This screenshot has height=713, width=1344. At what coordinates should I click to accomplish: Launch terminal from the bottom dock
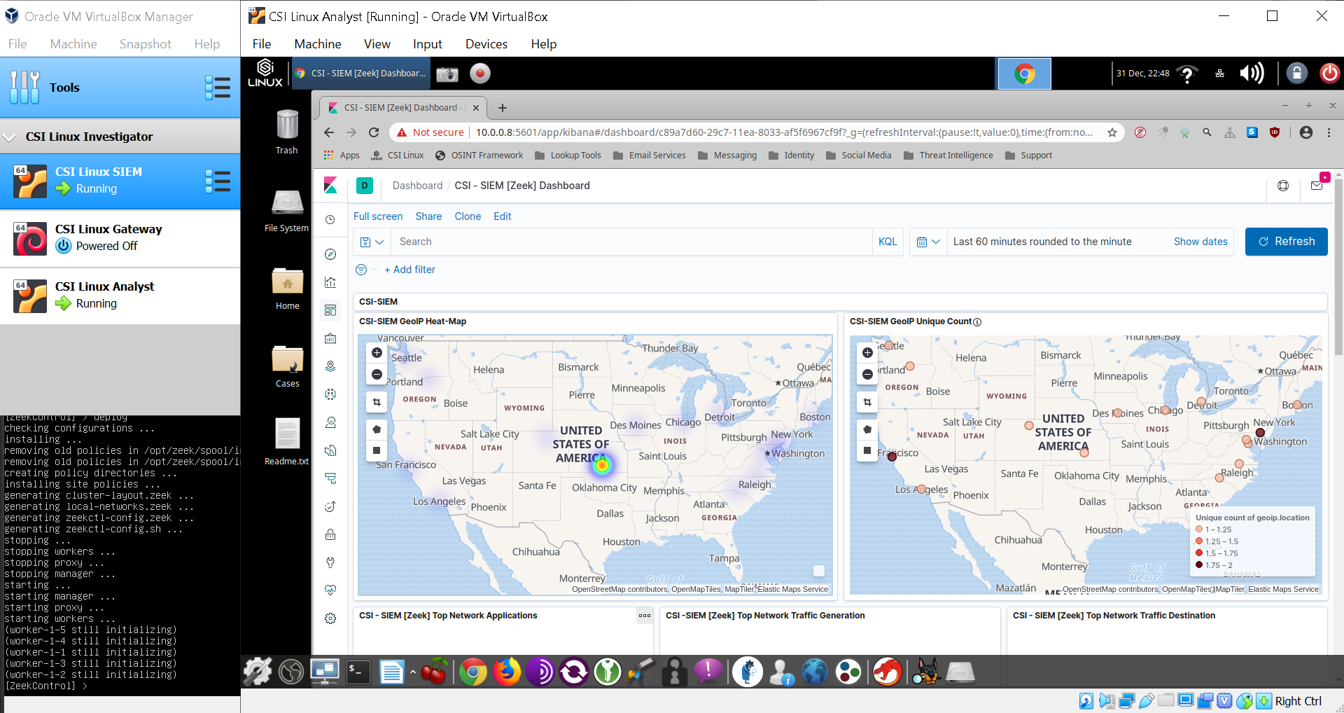358,672
